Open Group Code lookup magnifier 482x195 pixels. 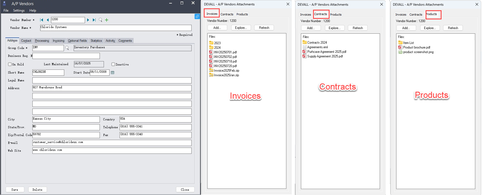click(67, 48)
